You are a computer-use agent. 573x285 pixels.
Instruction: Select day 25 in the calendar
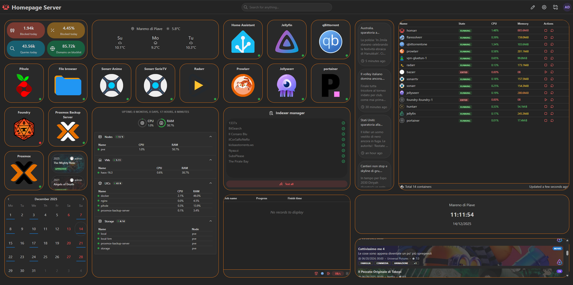pos(46,257)
